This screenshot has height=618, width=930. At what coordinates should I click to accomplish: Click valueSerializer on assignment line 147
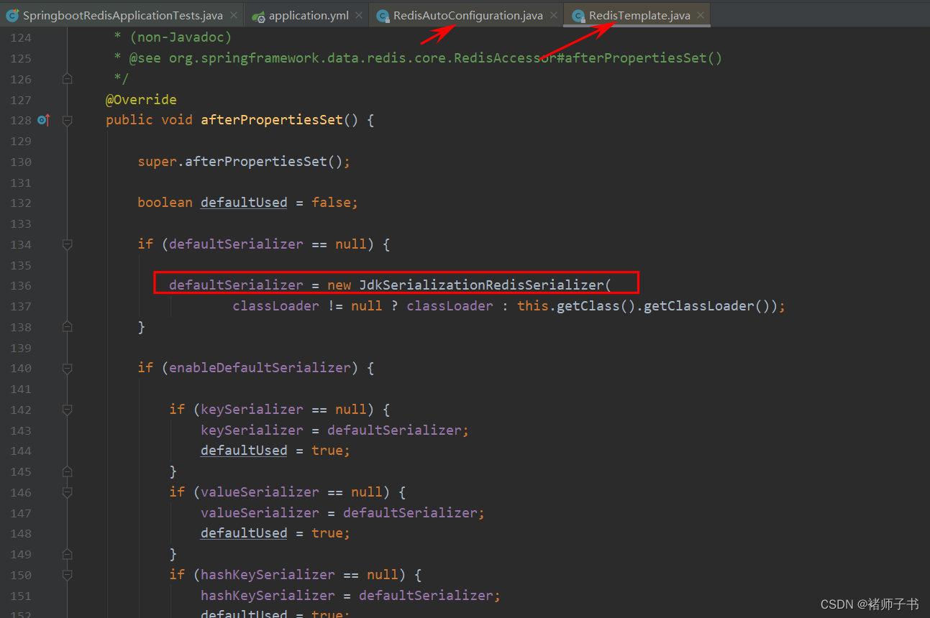tap(260, 513)
